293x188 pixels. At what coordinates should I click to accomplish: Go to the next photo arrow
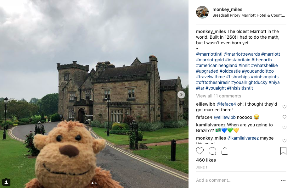click(x=181, y=95)
